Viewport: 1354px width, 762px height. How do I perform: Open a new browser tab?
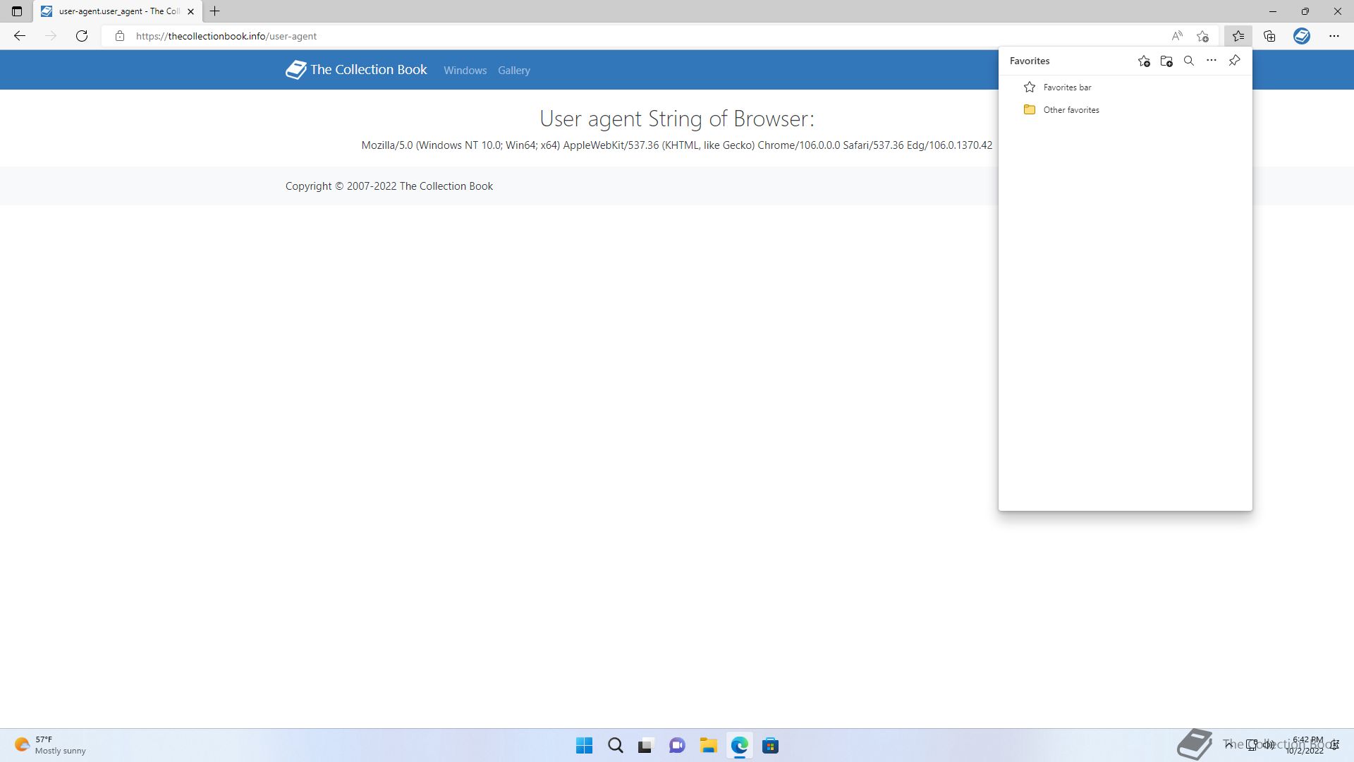215,11
